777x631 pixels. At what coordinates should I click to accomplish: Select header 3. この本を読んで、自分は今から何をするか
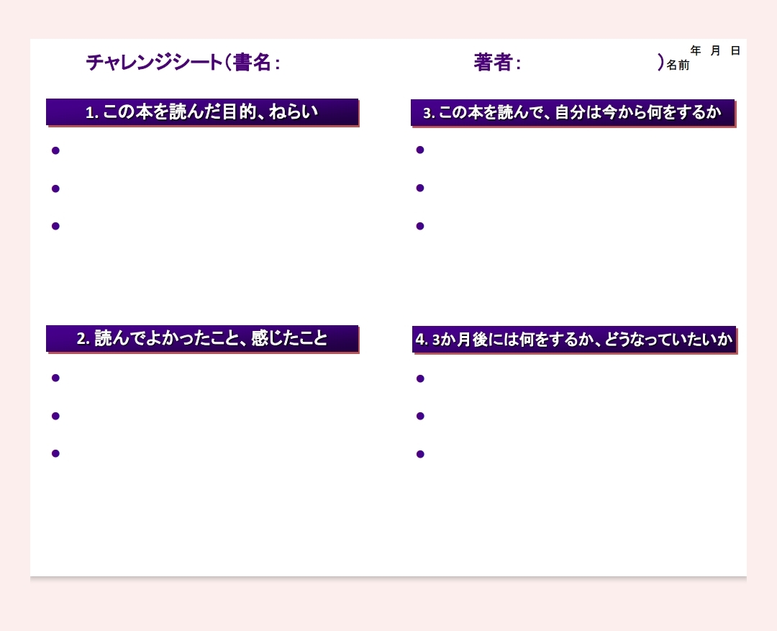[573, 113]
